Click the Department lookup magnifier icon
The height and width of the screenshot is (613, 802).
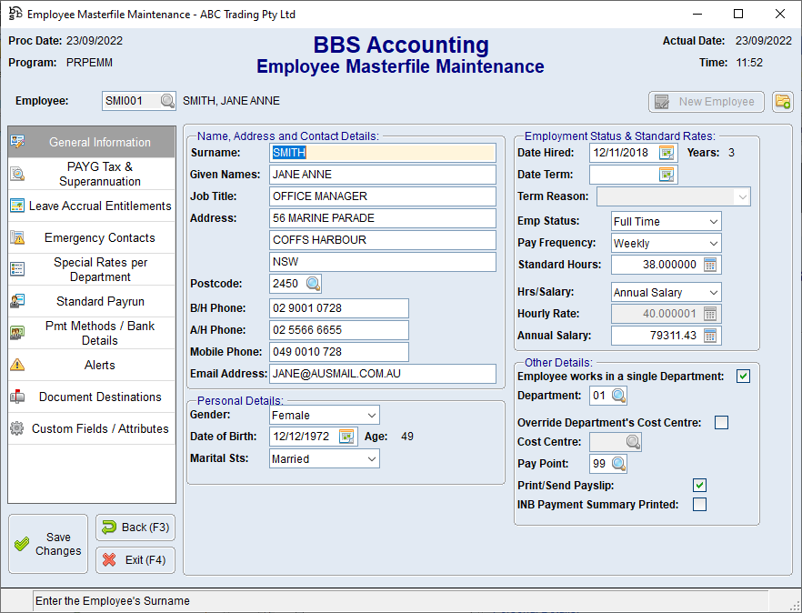pyautogui.click(x=618, y=396)
